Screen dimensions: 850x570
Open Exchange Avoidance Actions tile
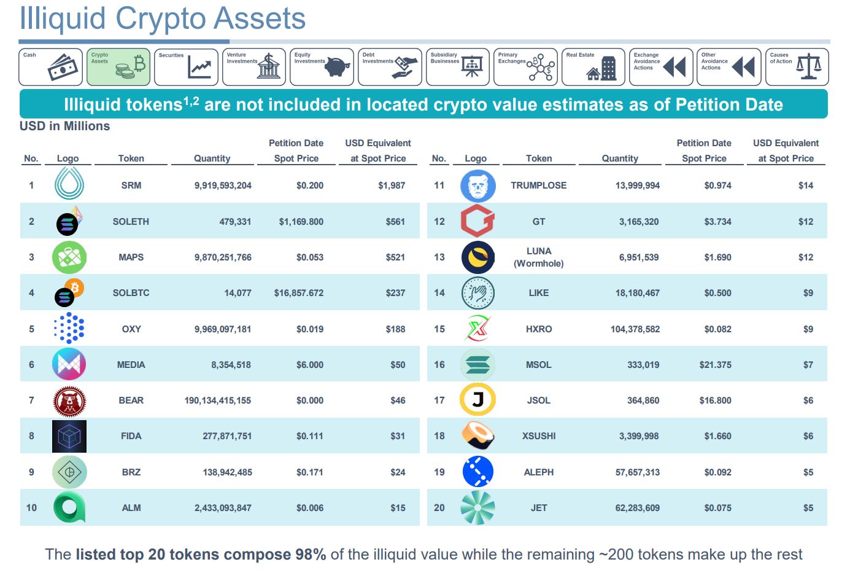click(x=661, y=67)
